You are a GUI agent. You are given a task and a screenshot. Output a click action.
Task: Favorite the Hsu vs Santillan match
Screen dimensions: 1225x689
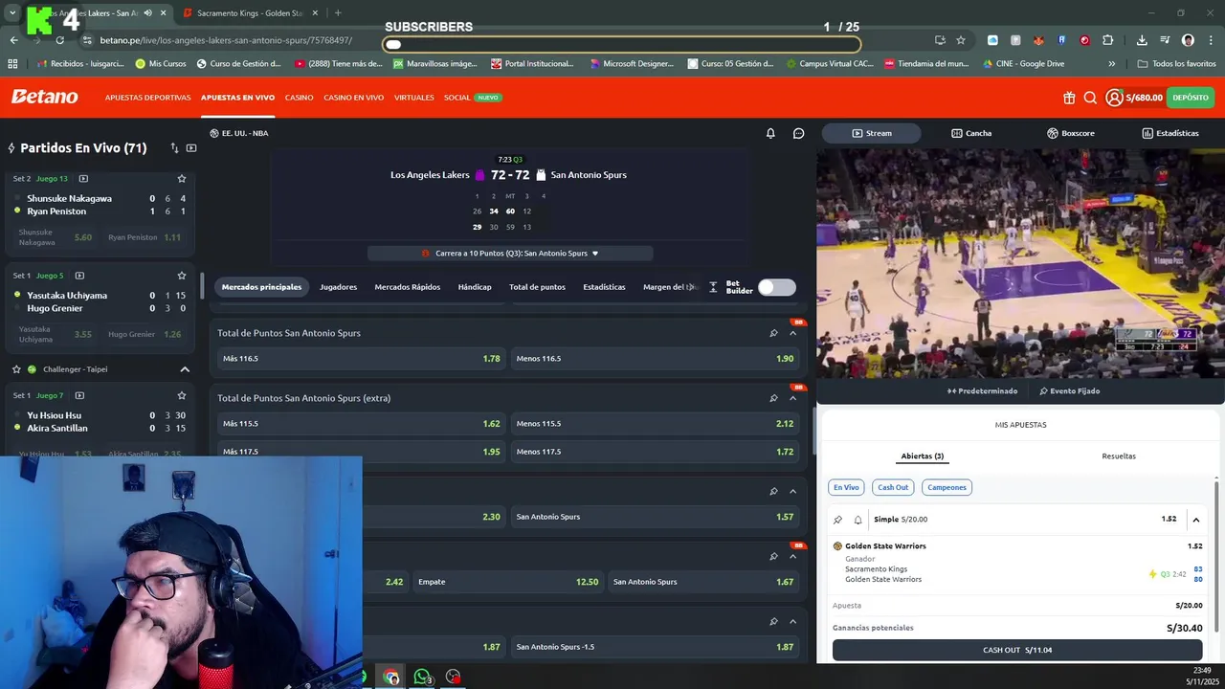pos(182,395)
